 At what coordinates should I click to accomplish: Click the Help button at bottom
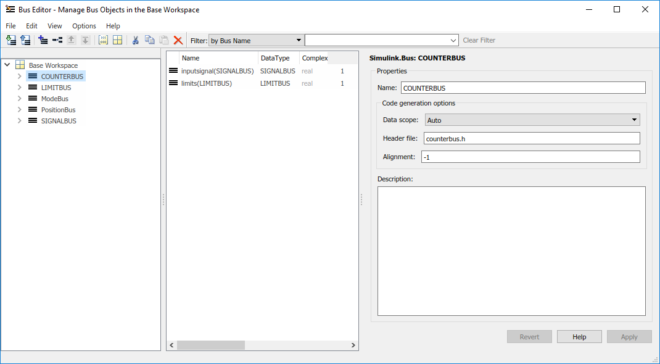coord(579,337)
